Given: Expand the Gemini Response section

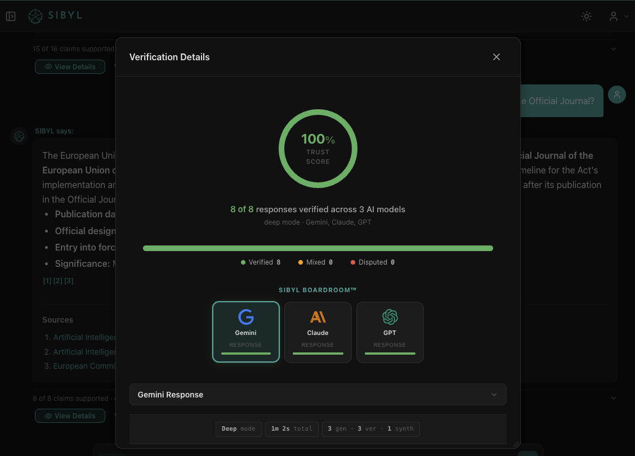Looking at the screenshot, I should (x=318, y=395).
